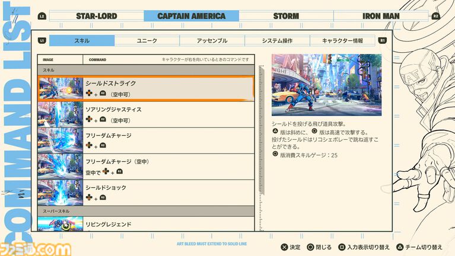
Task: Click the シールドを投げる飛び道具攻撃 description text
Action: (x=309, y=124)
